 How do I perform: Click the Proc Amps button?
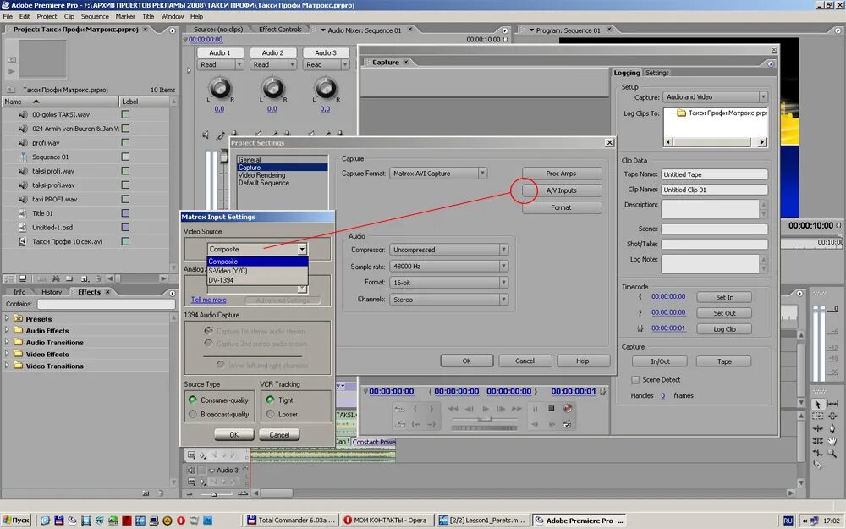(561, 174)
